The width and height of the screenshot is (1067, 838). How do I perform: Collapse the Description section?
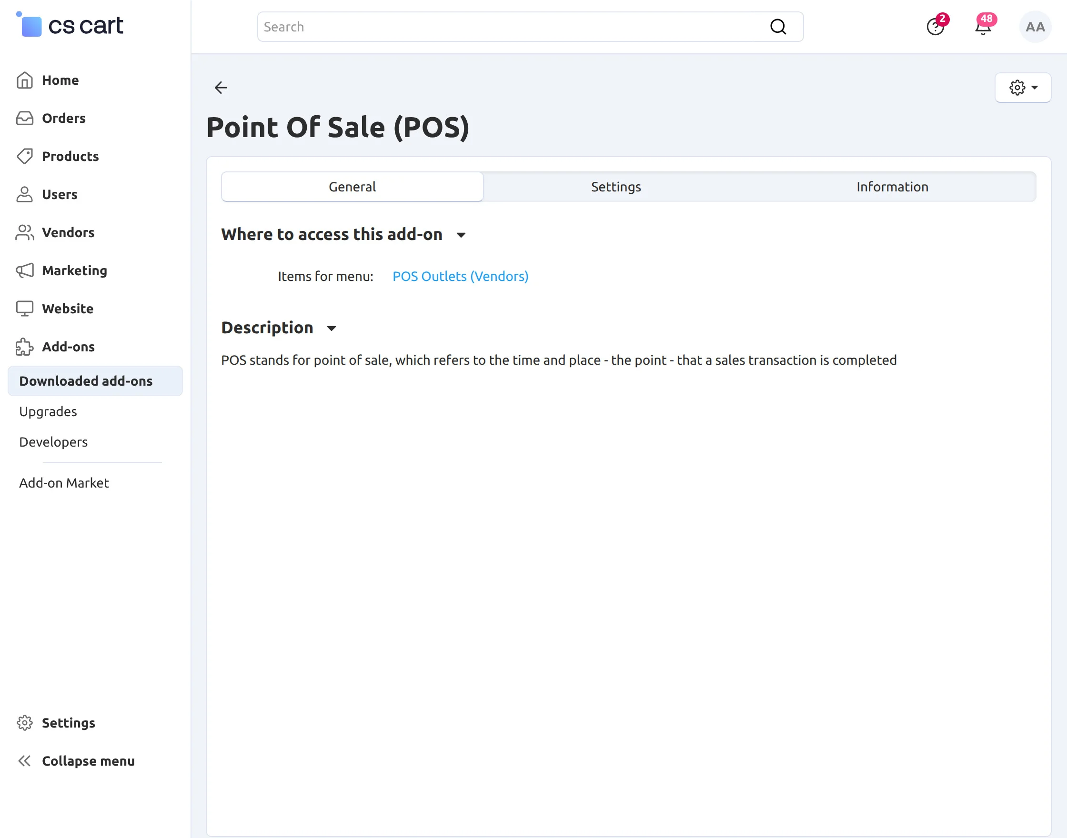[x=331, y=328]
